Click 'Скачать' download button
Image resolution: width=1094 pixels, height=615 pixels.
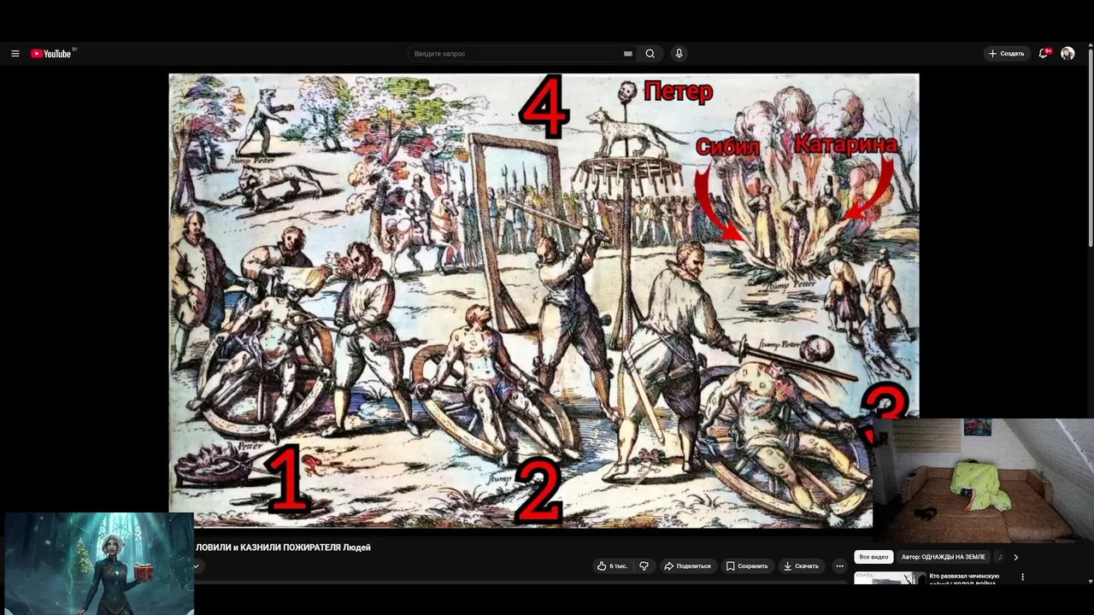click(x=802, y=565)
